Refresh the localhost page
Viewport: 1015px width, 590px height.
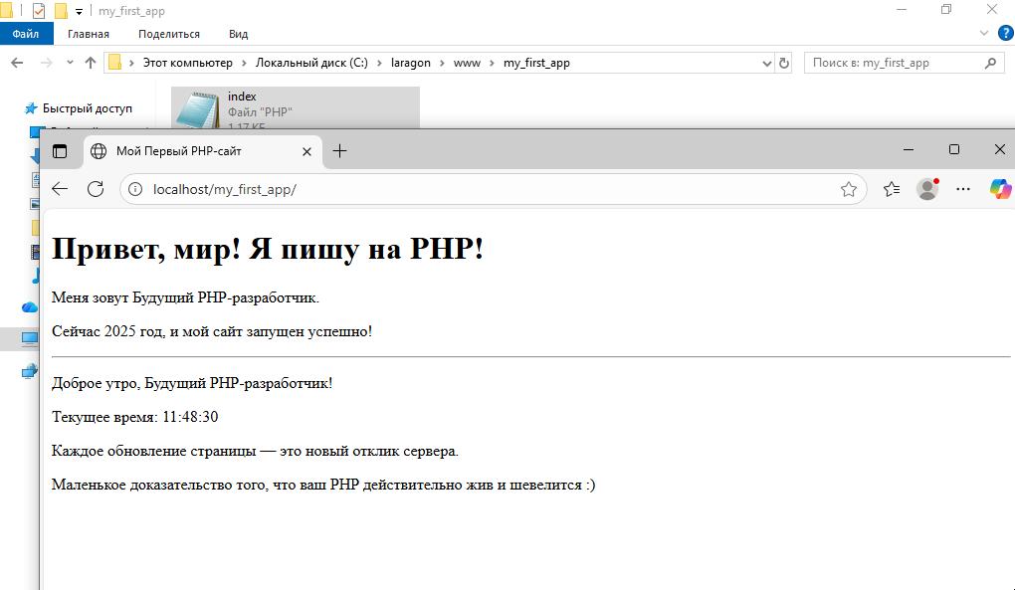96,188
